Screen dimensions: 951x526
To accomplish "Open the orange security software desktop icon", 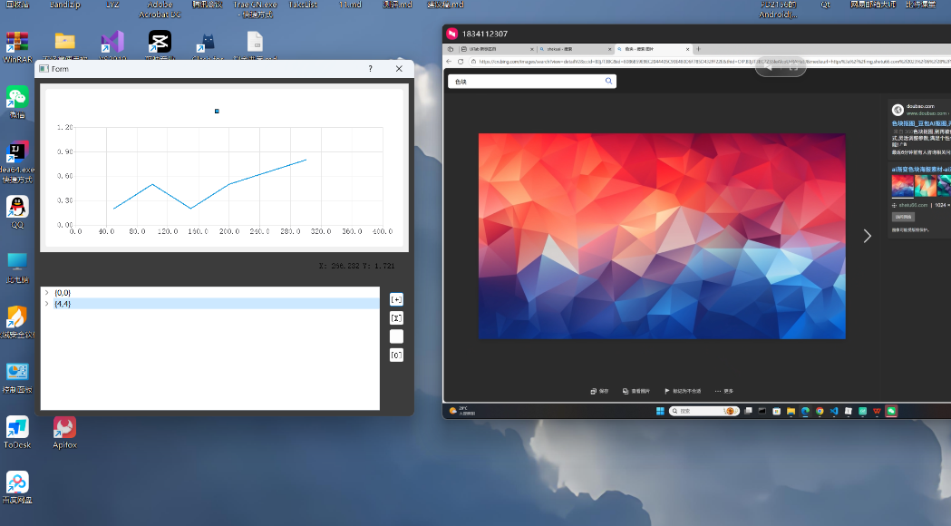I will 17,322.
